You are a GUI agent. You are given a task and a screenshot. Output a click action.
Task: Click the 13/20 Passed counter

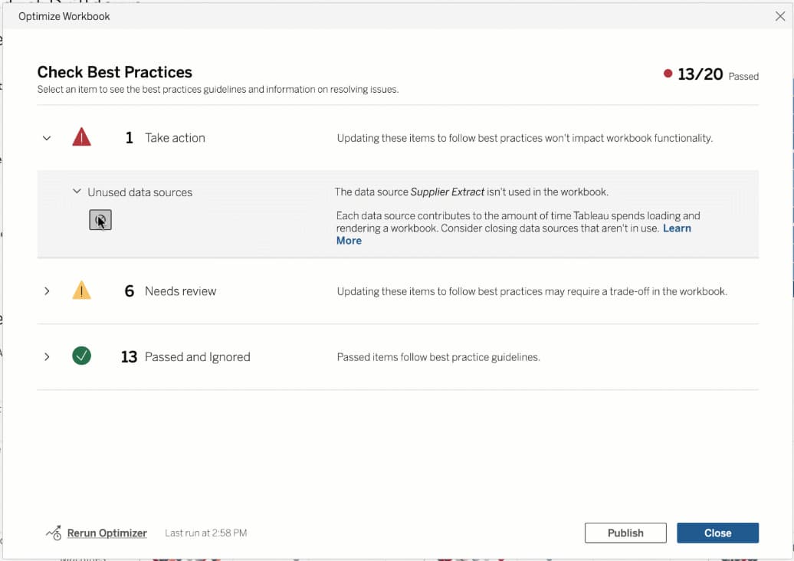700,74
